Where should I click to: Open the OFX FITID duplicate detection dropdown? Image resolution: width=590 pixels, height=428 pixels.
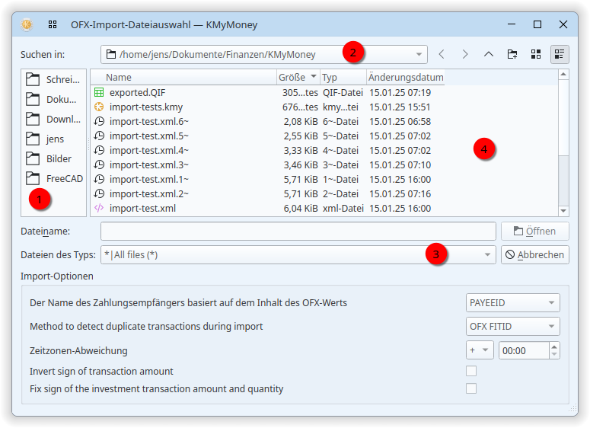click(512, 327)
